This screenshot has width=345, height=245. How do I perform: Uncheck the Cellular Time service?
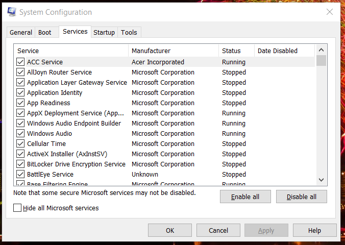click(20, 144)
